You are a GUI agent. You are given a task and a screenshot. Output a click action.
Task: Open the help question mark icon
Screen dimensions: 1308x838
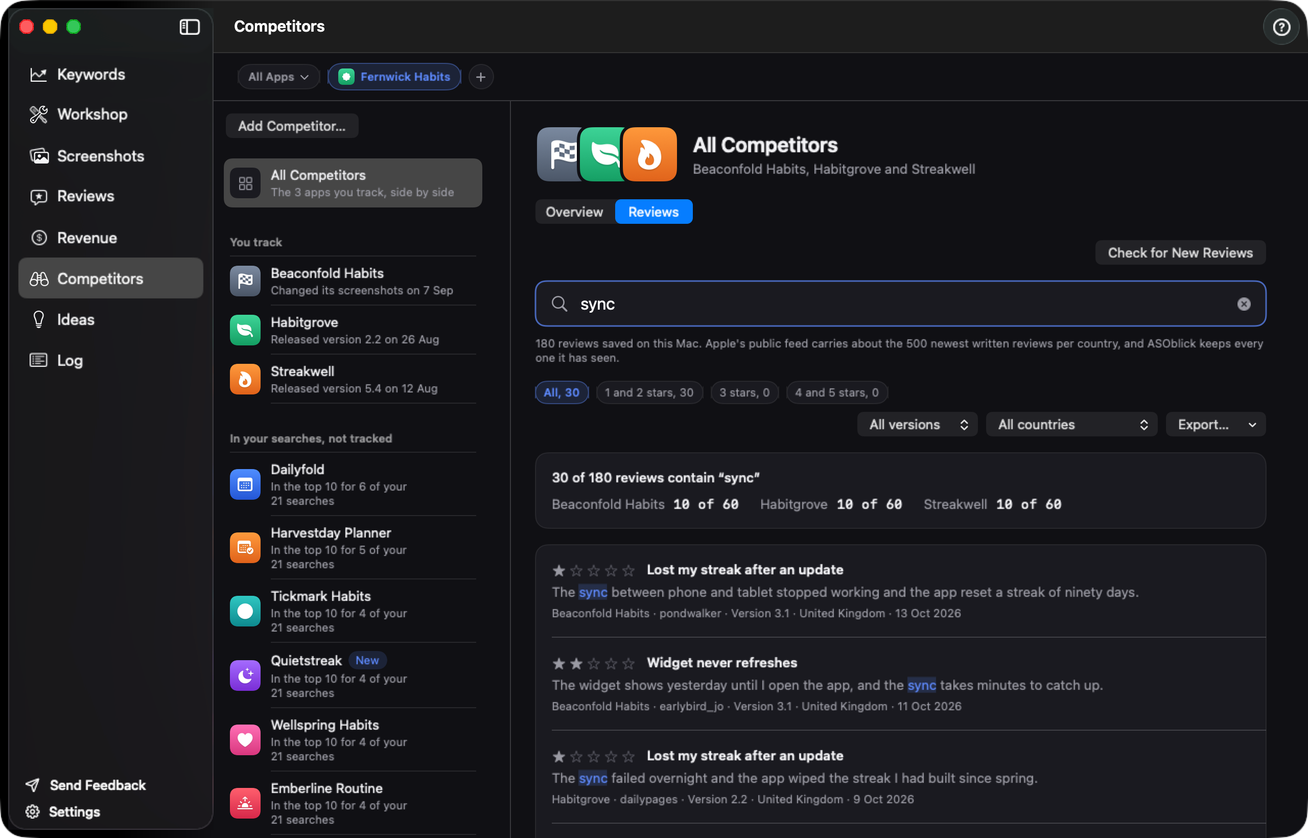point(1281,27)
